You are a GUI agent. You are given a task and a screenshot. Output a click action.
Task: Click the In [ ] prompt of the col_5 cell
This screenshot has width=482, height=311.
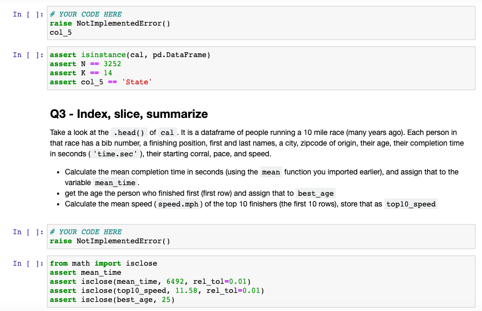click(x=28, y=14)
